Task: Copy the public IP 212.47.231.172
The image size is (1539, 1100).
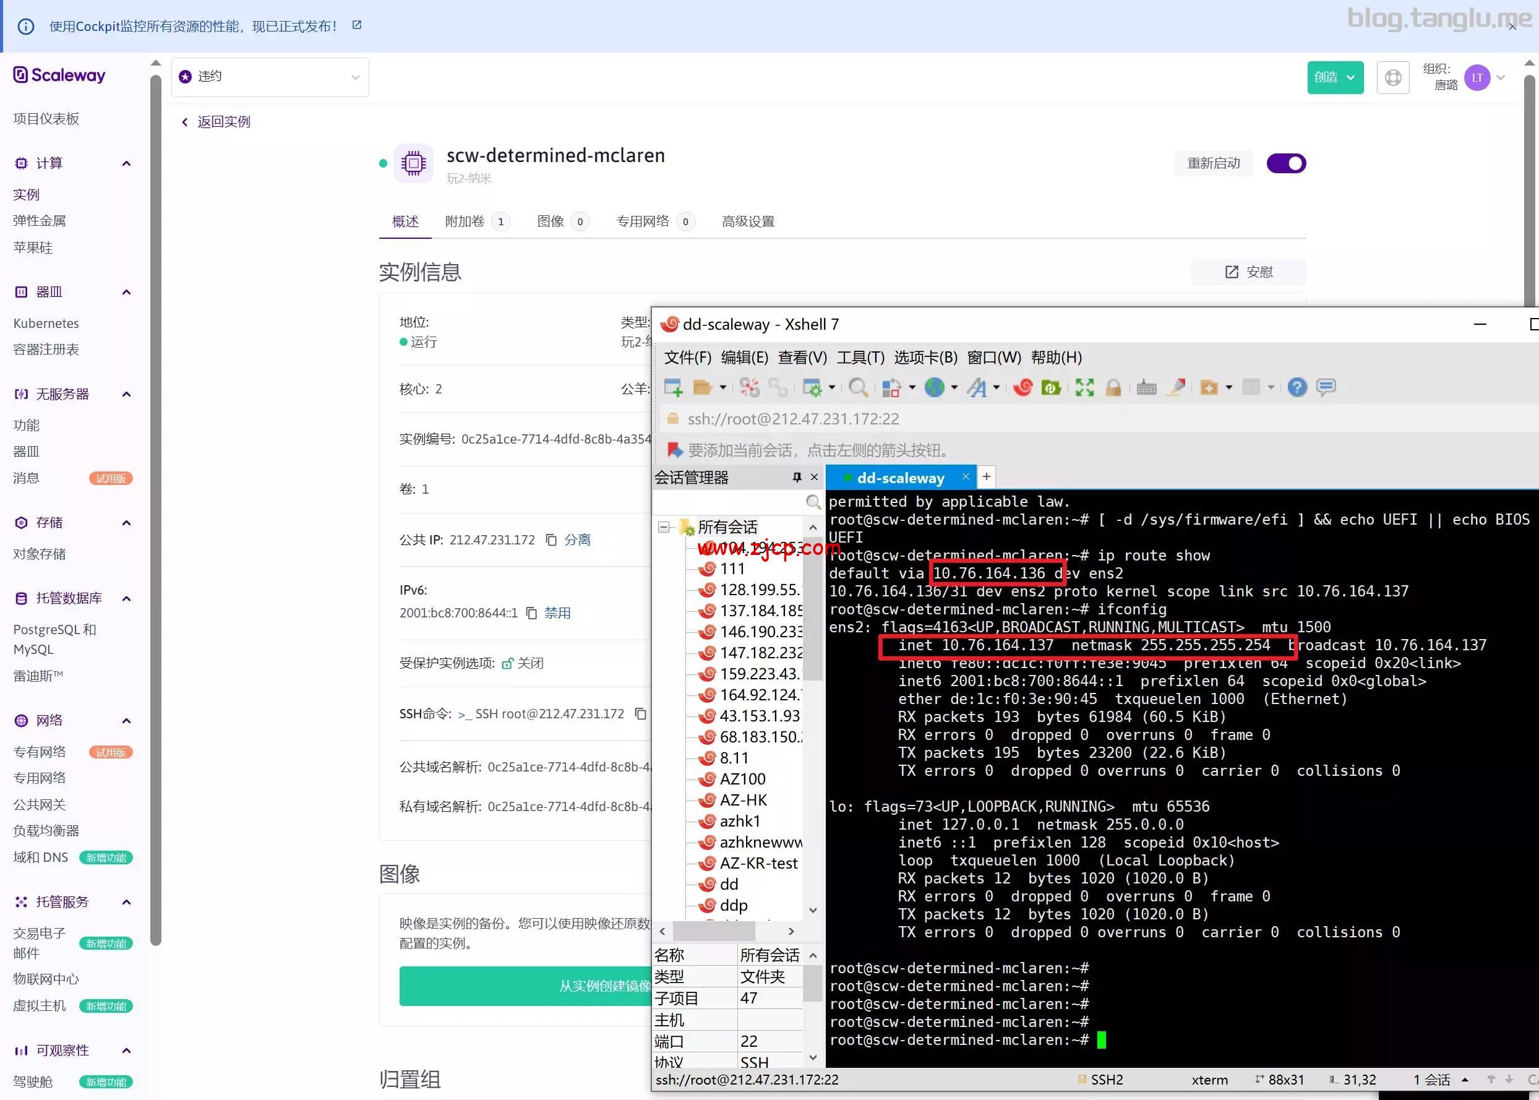Action: pos(551,540)
